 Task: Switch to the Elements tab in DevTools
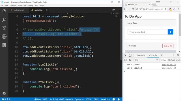141,55
